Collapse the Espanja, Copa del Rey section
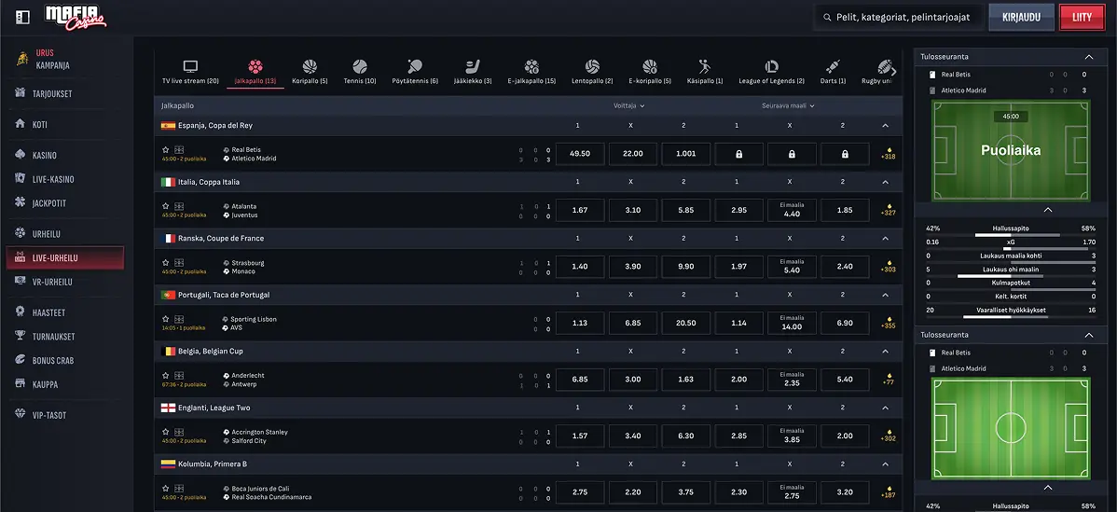This screenshot has width=1117, height=512. click(x=885, y=125)
